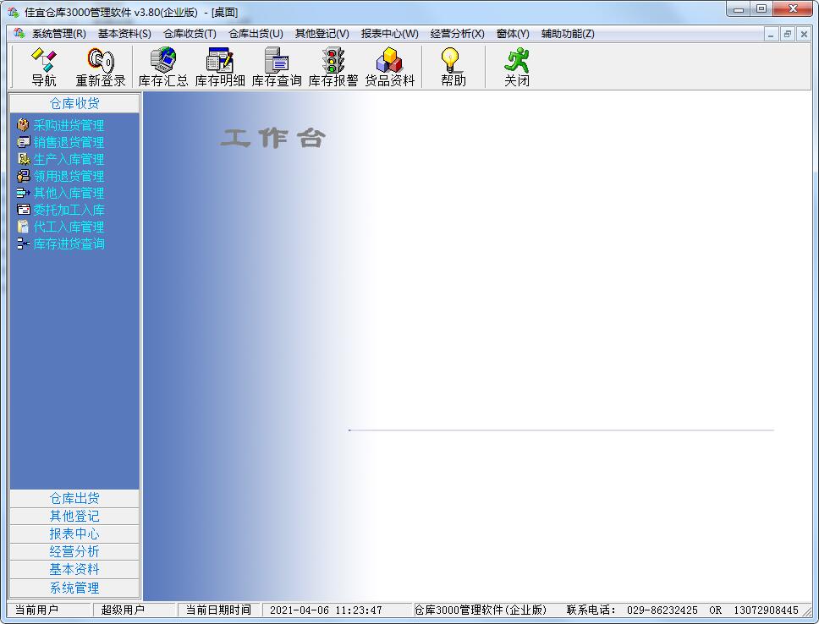
Task: Click the 当前日期时间 status bar label
Action: (x=218, y=610)
